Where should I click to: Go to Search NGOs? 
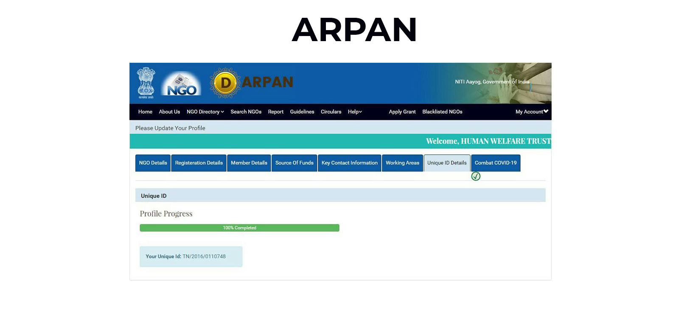[246, 112]
